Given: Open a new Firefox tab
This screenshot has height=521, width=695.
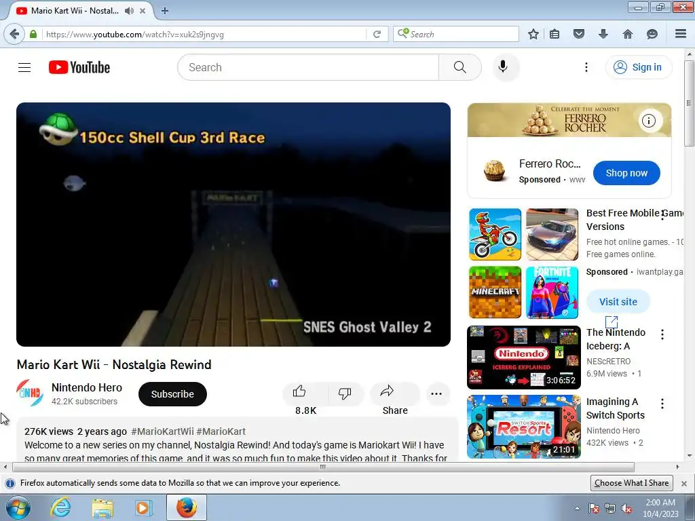Looking at the screenshot, I should click(165, 11).
